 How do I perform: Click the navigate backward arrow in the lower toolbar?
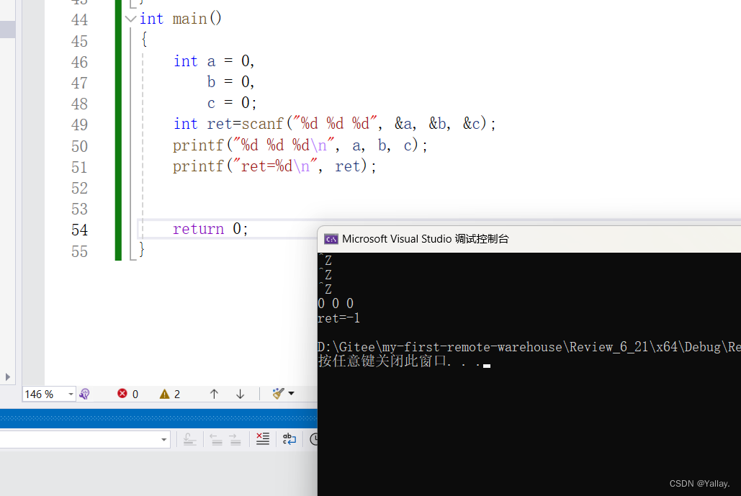[215, 439]
